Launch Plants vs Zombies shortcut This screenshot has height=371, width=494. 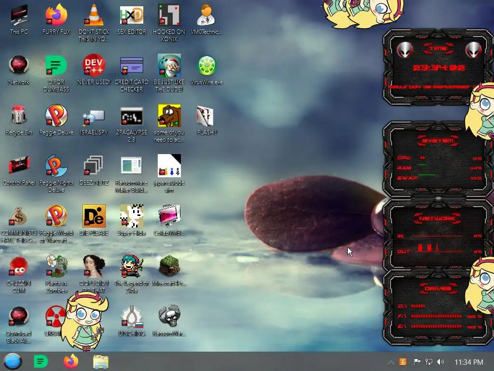[x=56, y=274]
